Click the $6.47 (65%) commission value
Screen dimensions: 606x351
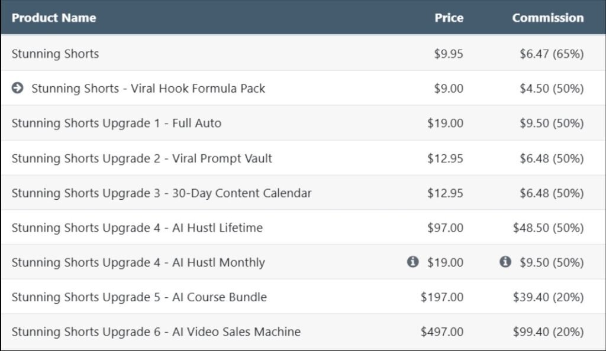click(552, 54)
